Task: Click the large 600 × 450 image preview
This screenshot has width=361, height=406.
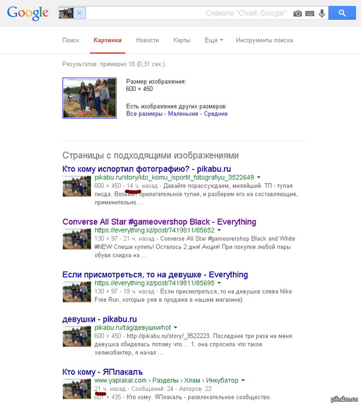Action: 90,98
